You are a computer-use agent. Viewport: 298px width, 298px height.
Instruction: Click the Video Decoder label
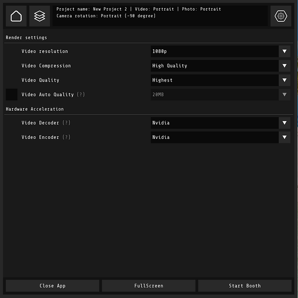40,123
